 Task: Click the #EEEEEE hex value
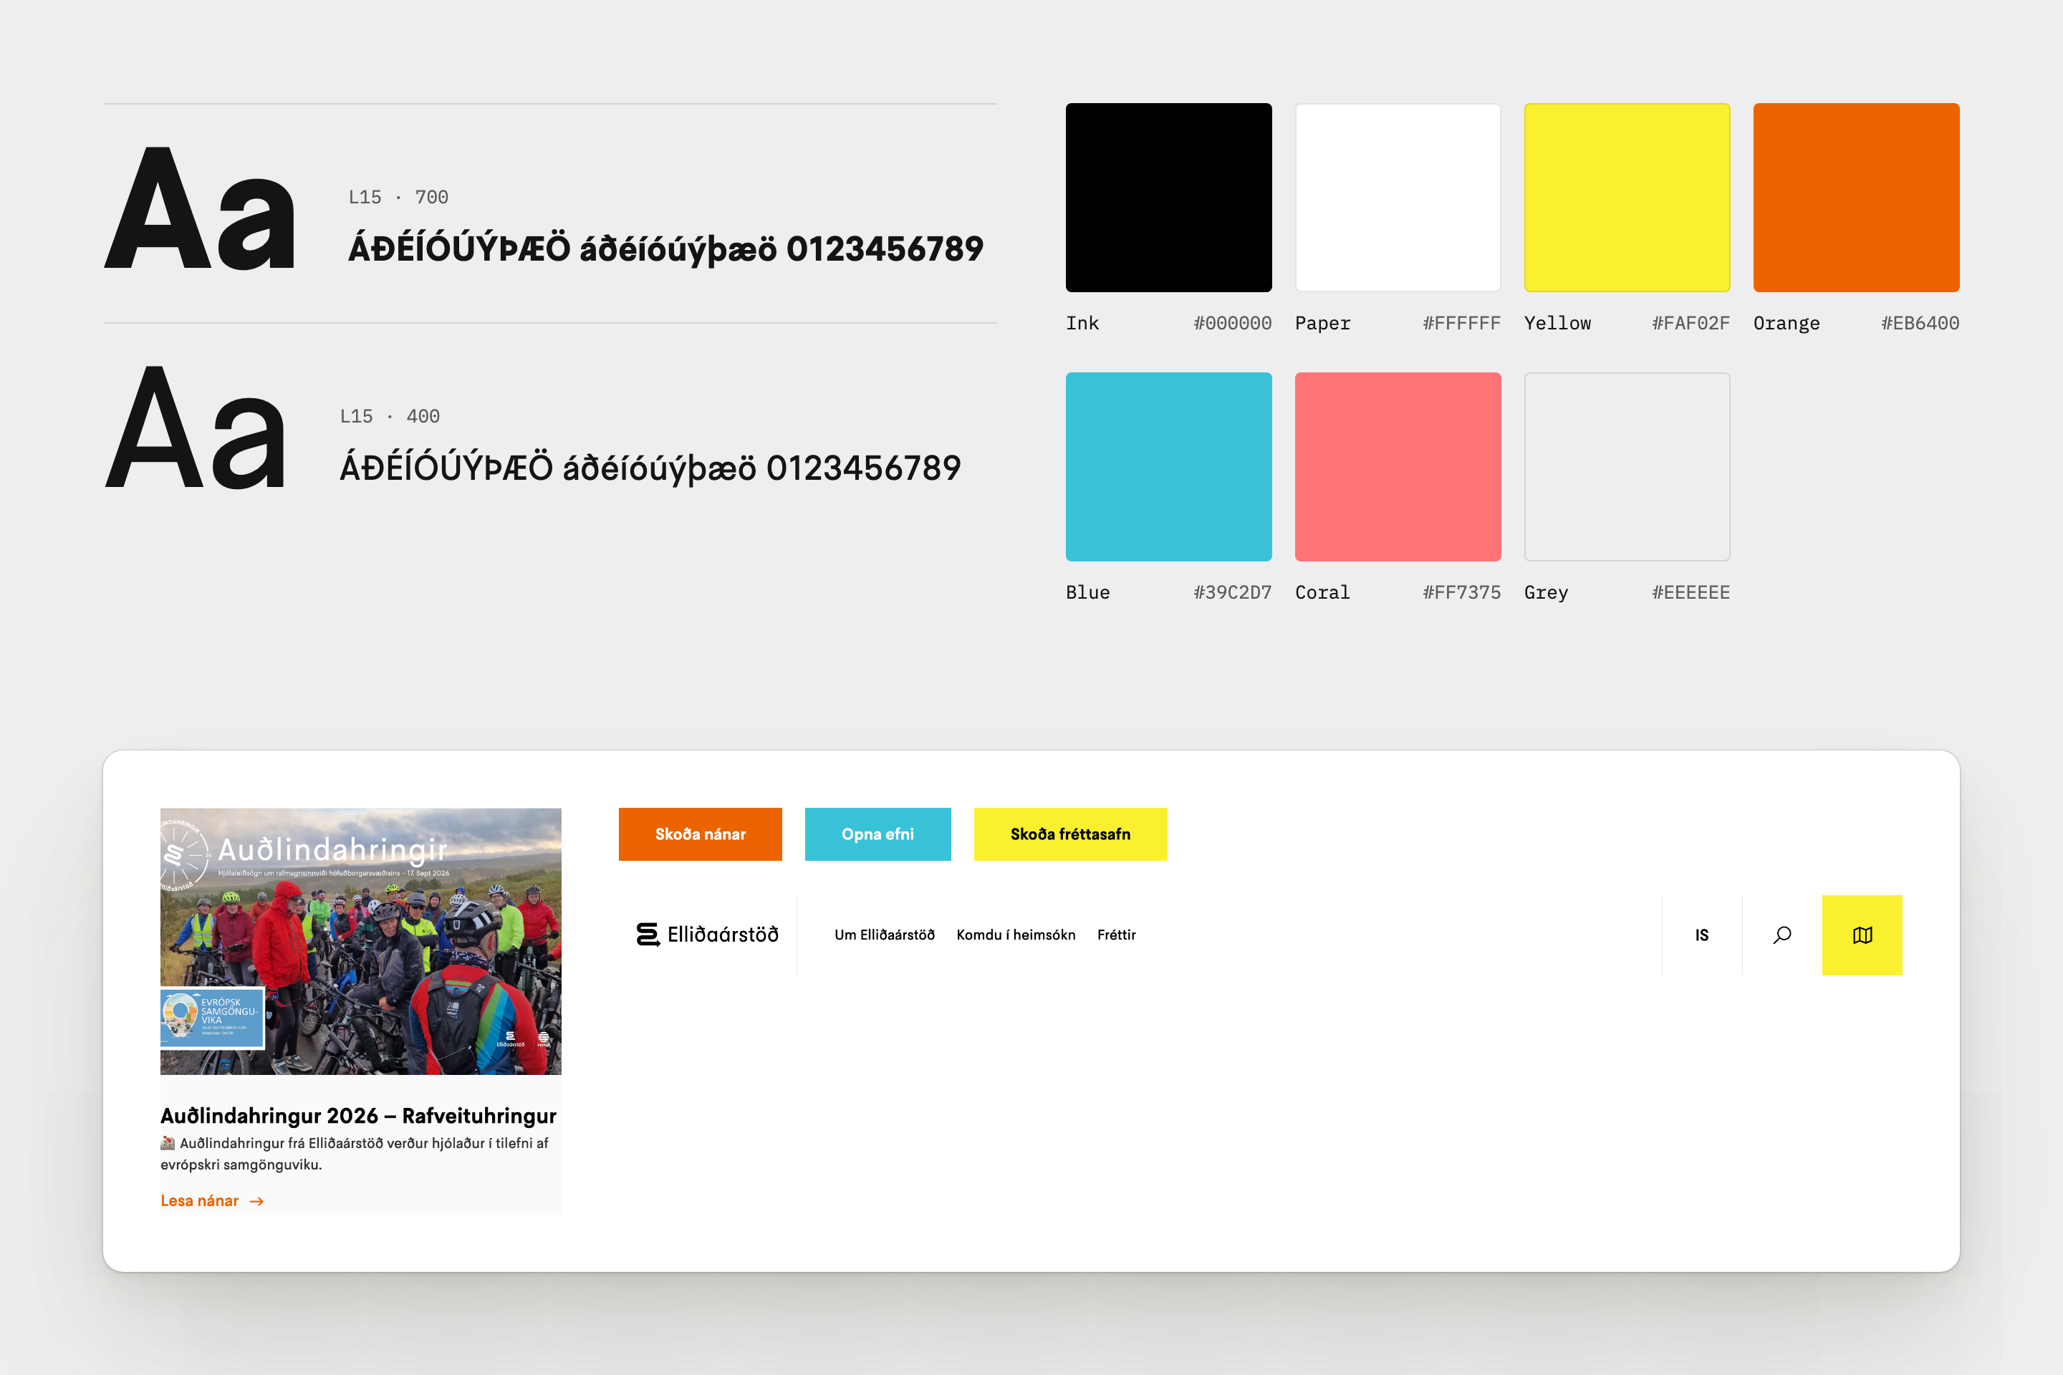1691,592
